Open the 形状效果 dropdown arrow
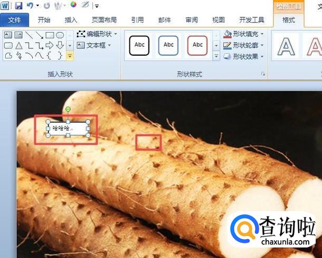The width and height of the screenshot is (322, 258). pyautogui.click(x=262, y=56)
